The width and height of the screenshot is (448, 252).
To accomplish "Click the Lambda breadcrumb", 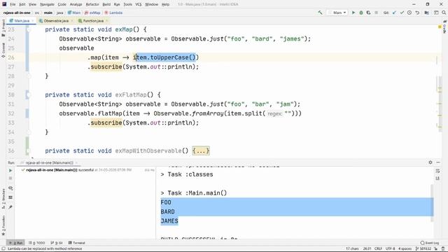I will click(x=113, y=13).
